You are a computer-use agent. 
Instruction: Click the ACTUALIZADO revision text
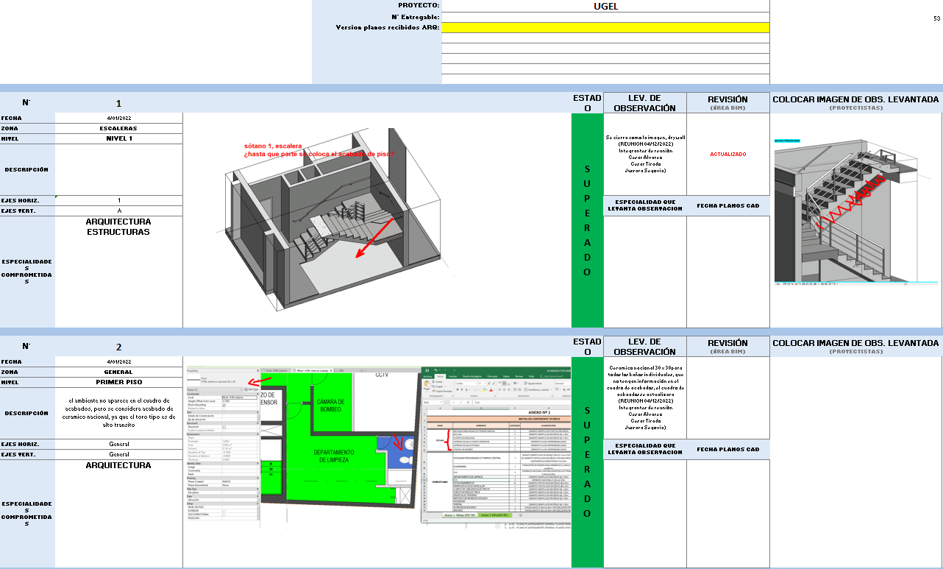tap(727, 155)
